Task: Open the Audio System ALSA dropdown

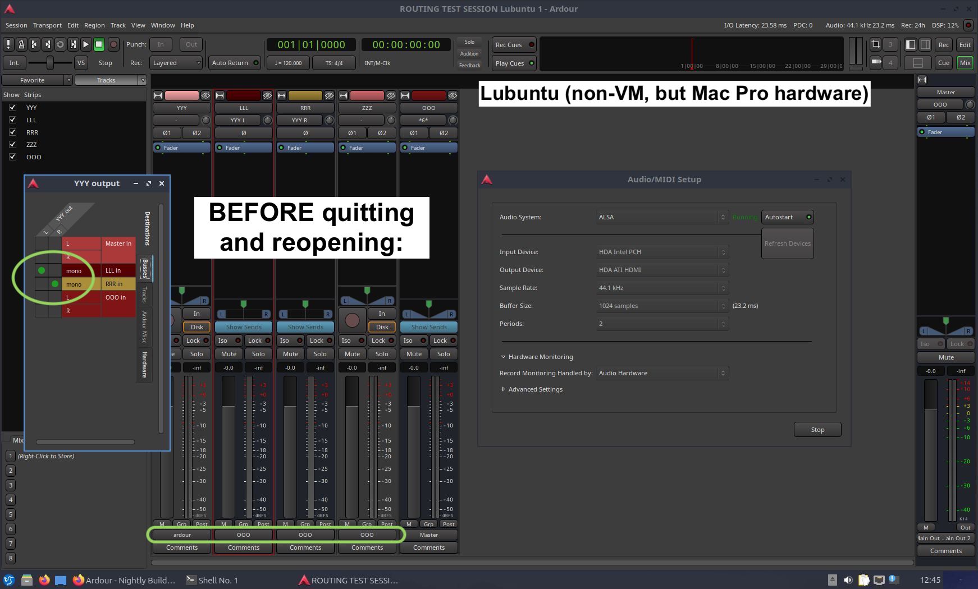Action: (662, 217)
